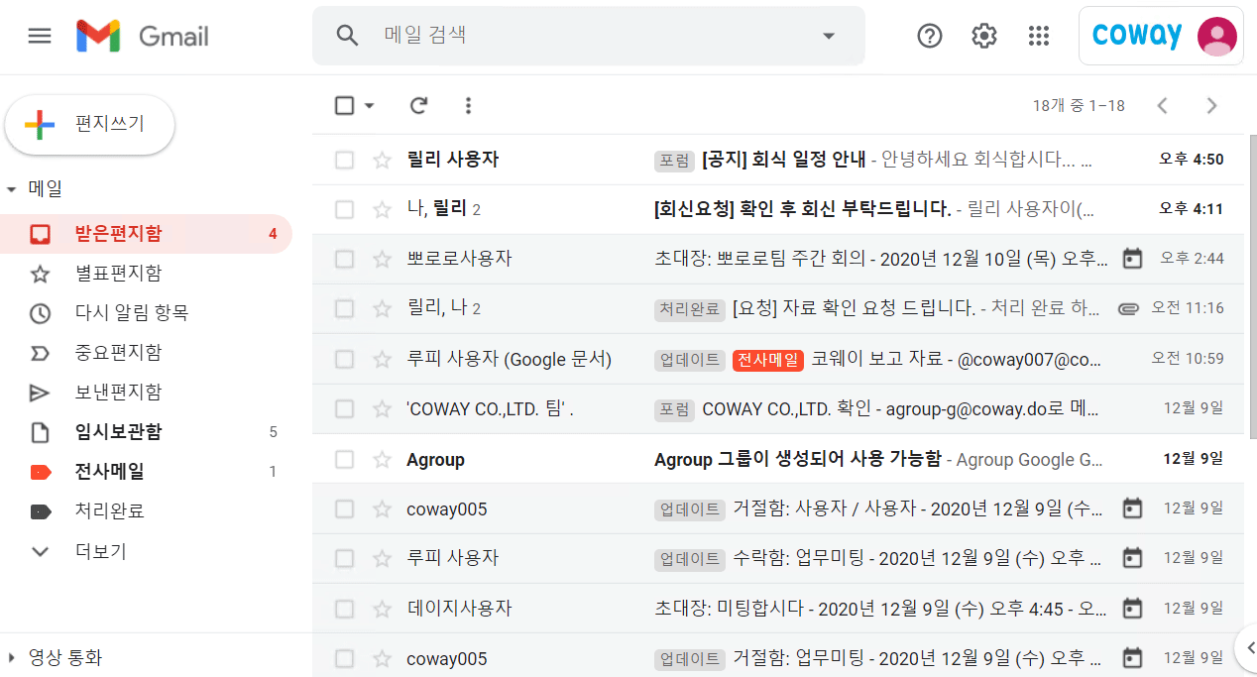Click calendar icon on 수락함: 업무미팅 email
Image resolution: width=1257 pixels, height=677 pixels.
pyautogui.click(x=1132, y=558)
